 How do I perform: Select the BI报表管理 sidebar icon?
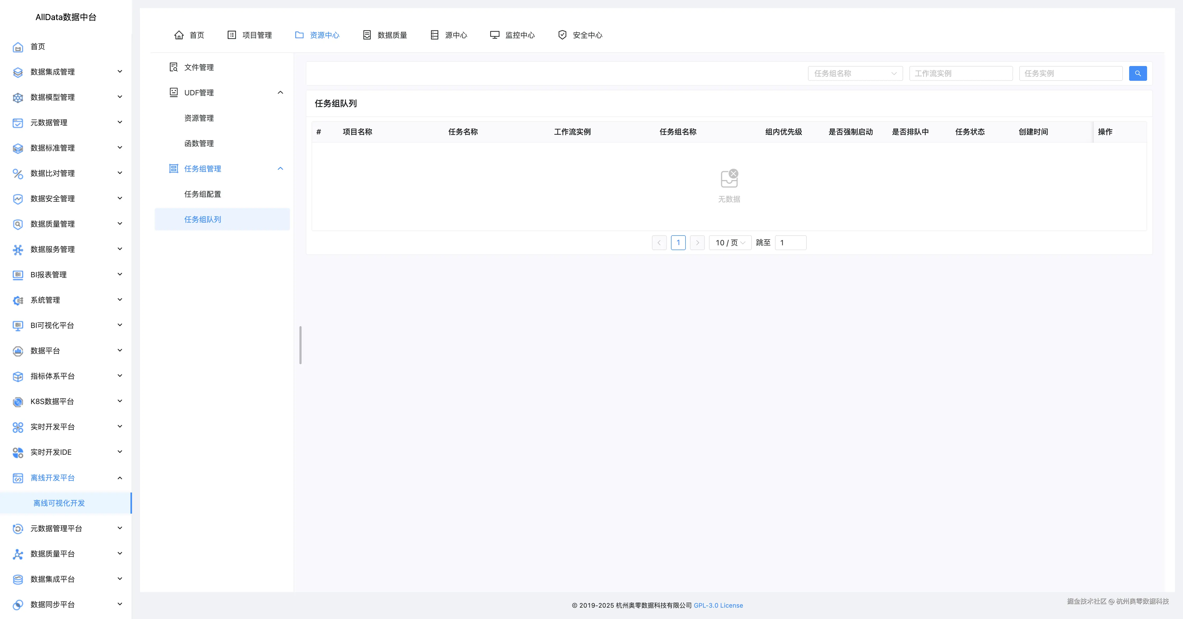pos(17,275)
